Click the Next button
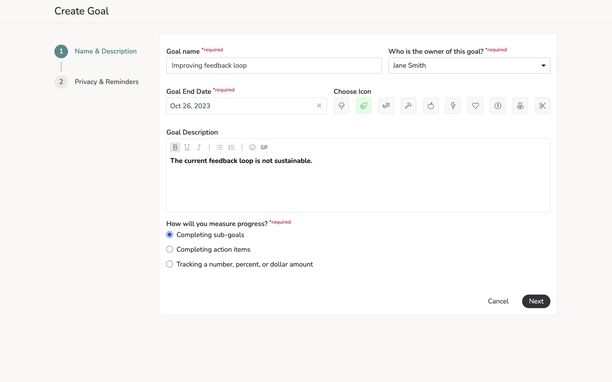612x382 pixels. 536,301
